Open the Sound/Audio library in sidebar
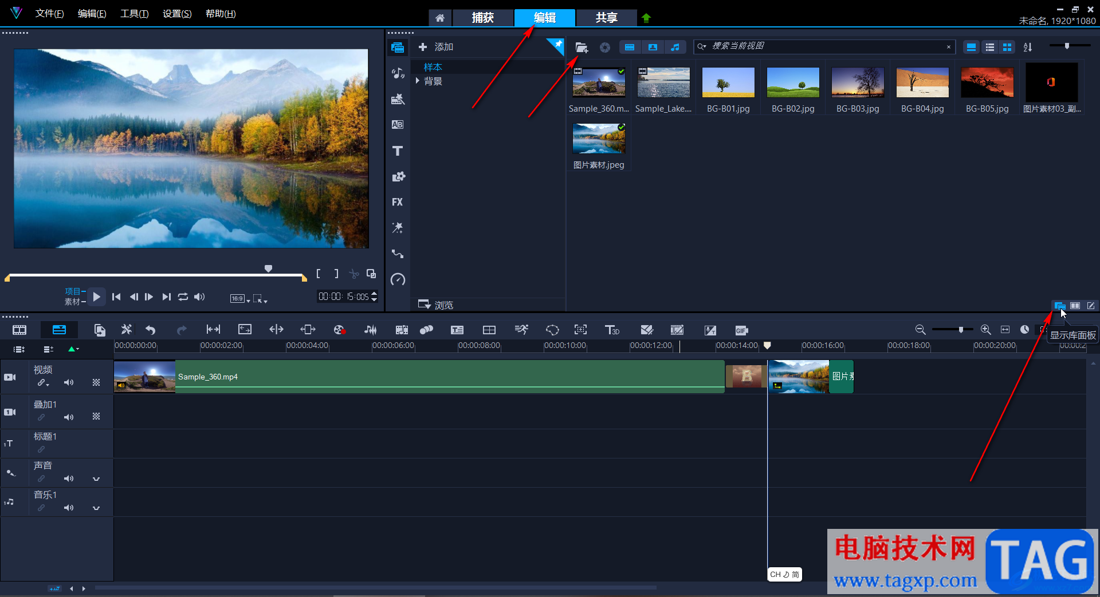 (x=398, y=73)
